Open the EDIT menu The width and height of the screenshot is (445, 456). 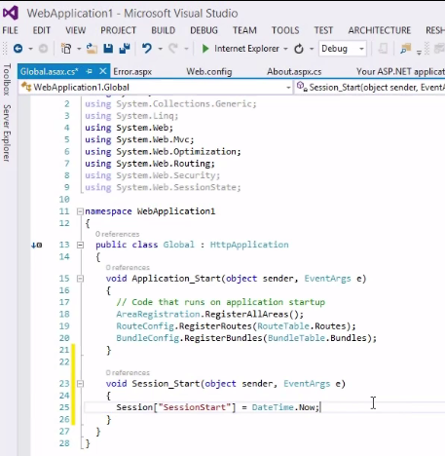click(42, 30)
